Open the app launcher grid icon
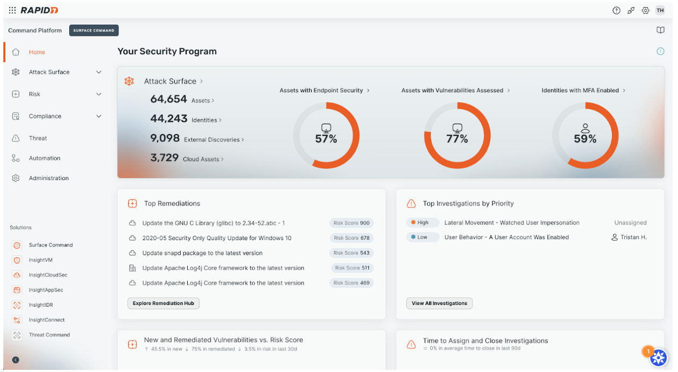 point(12,10)
